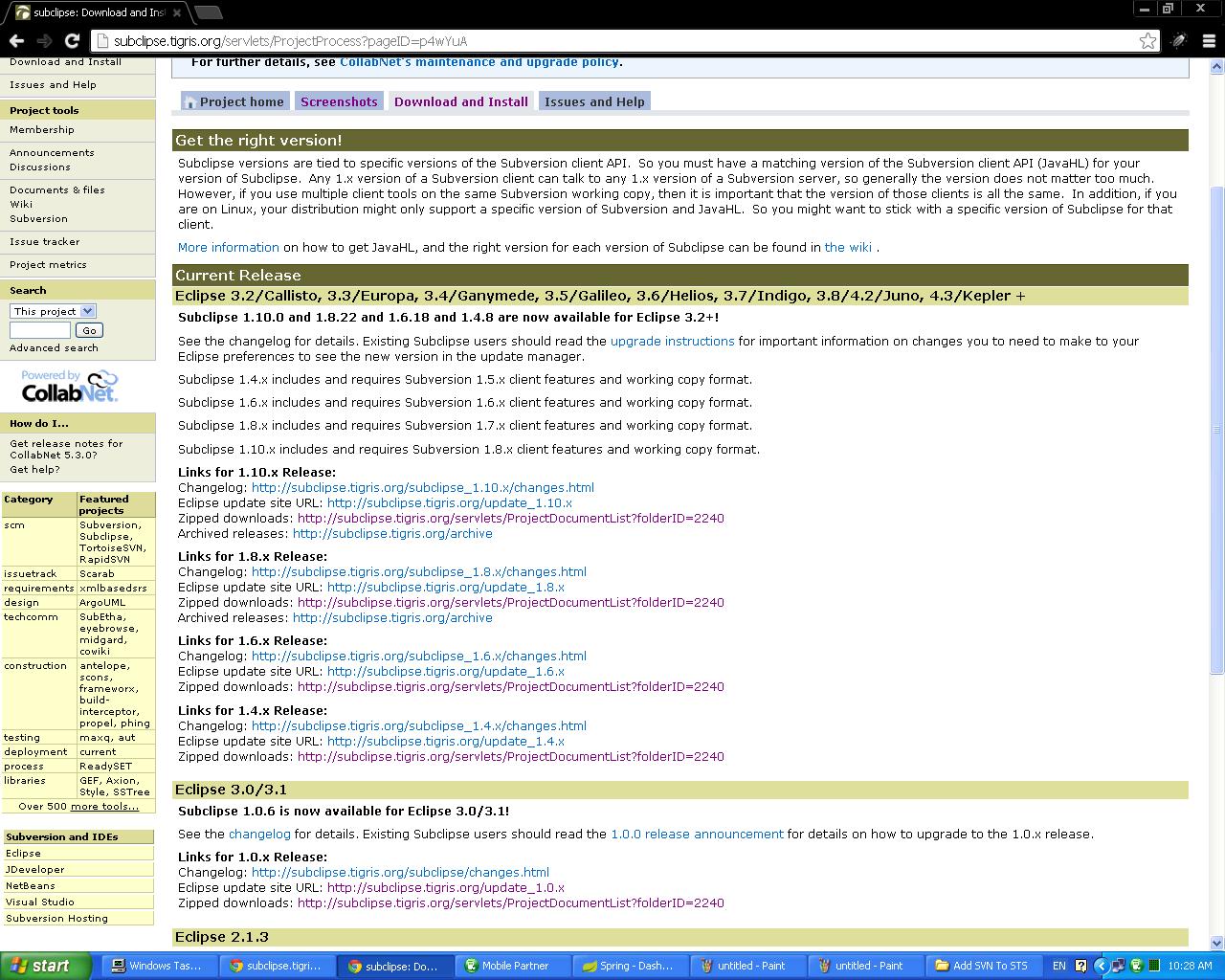The image size is (1225, 980).
Task: Click the Windows Start button
Action: tap(45, 966)
